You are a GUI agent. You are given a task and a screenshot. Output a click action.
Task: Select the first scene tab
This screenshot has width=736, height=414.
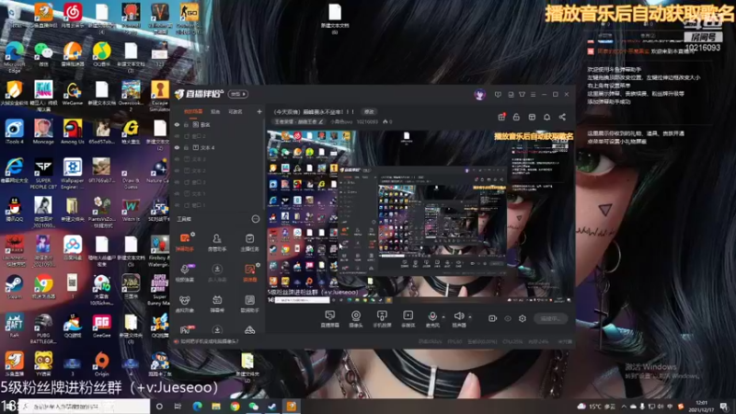(193, 111)
